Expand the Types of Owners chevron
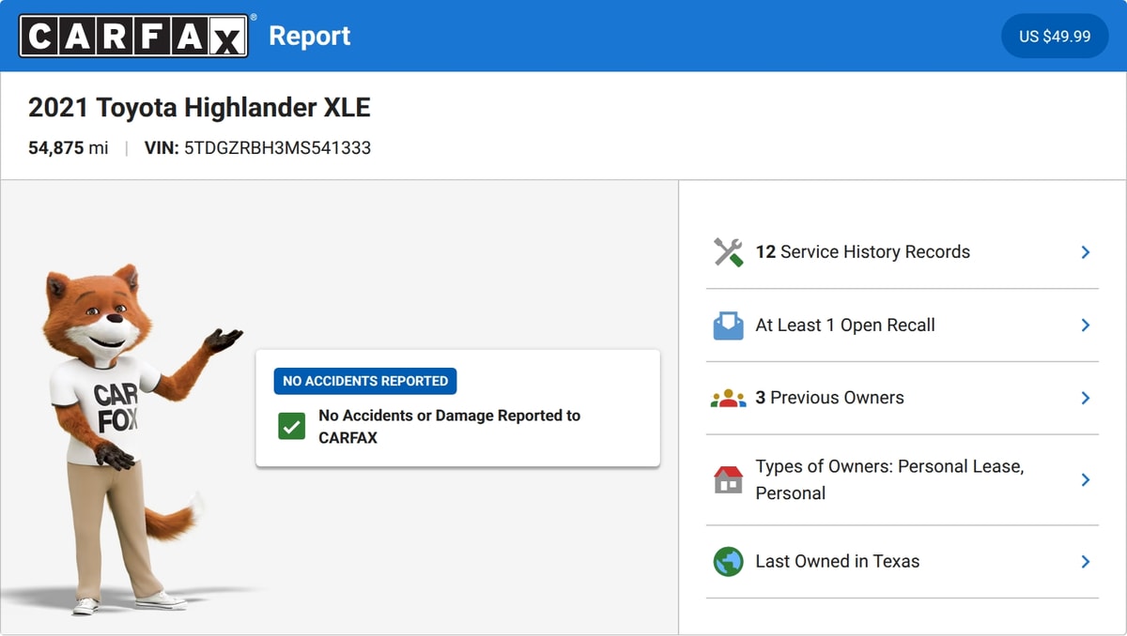The height and width of the screenshot is (636, 1127). 1085,480
